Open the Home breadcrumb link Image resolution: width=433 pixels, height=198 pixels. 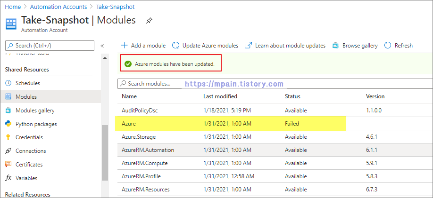click(13, 7)
